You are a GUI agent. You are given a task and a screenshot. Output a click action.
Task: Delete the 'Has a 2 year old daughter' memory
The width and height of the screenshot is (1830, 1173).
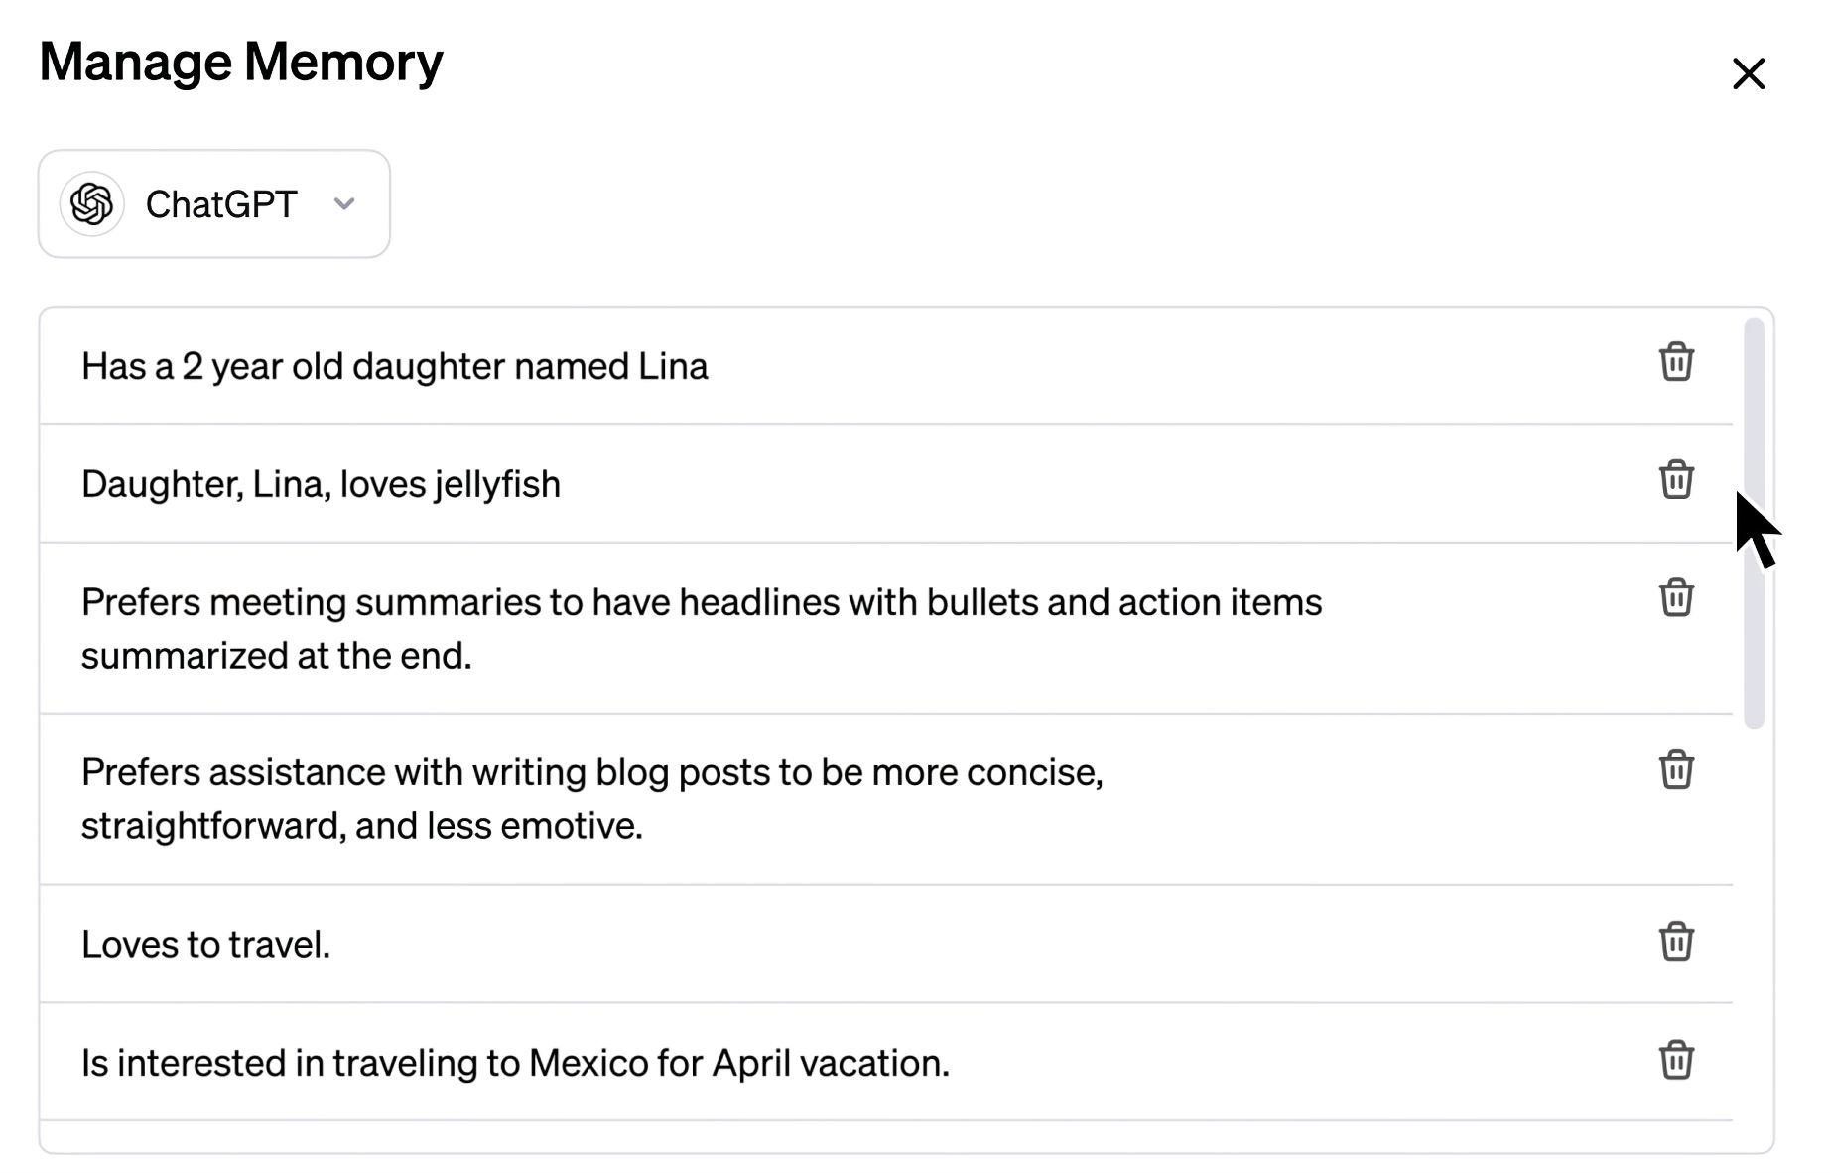[1676, 362]
